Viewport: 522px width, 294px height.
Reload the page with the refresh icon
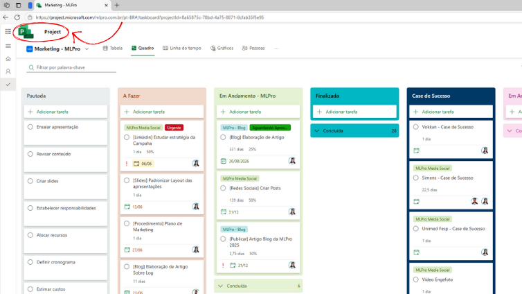pyautogui.click(x=17, y=17)
